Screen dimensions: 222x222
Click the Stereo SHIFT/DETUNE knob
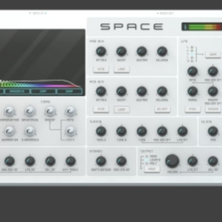101,161
